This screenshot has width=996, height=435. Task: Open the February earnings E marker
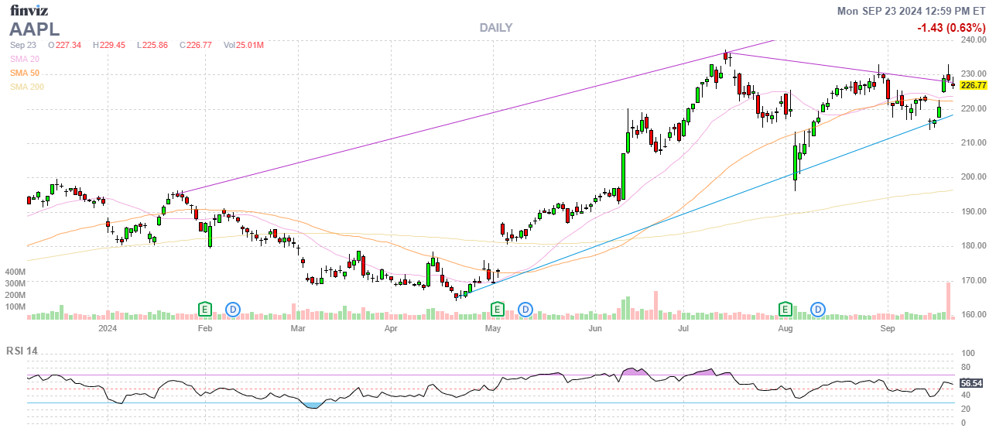tap(205, 310)
